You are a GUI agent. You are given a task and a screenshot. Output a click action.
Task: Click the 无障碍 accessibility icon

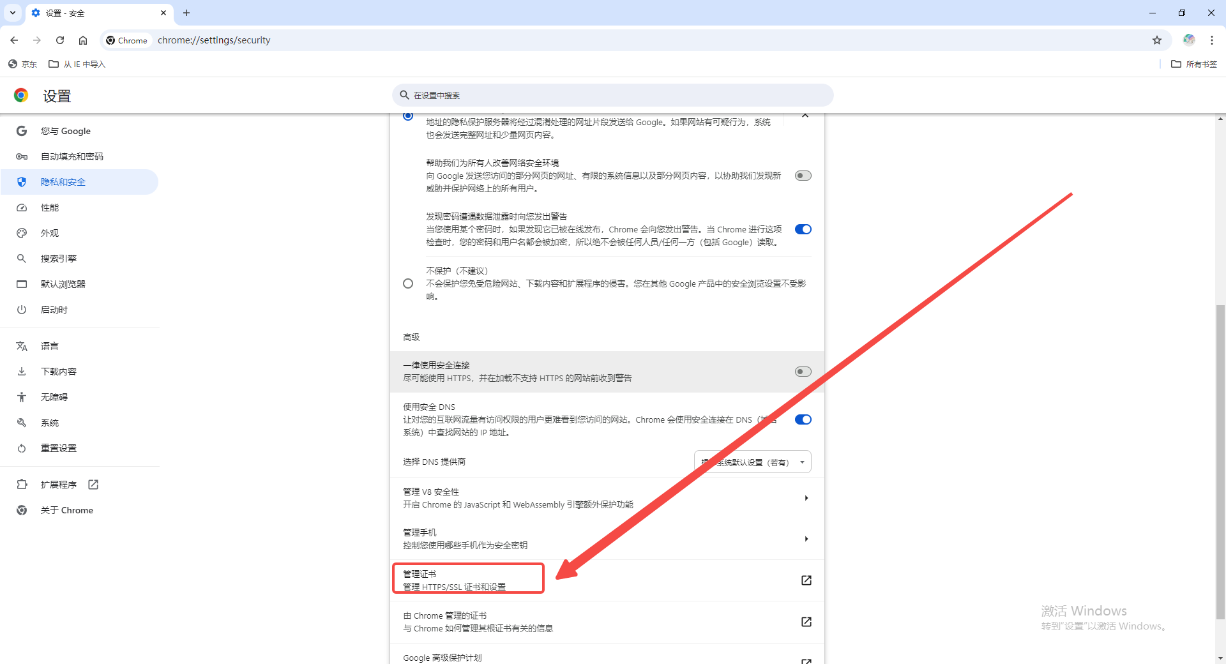point(22,397)
